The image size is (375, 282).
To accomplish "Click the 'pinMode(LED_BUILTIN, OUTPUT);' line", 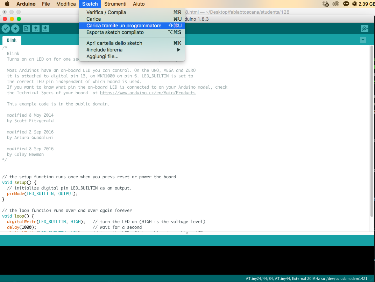I will click(42, 194).
